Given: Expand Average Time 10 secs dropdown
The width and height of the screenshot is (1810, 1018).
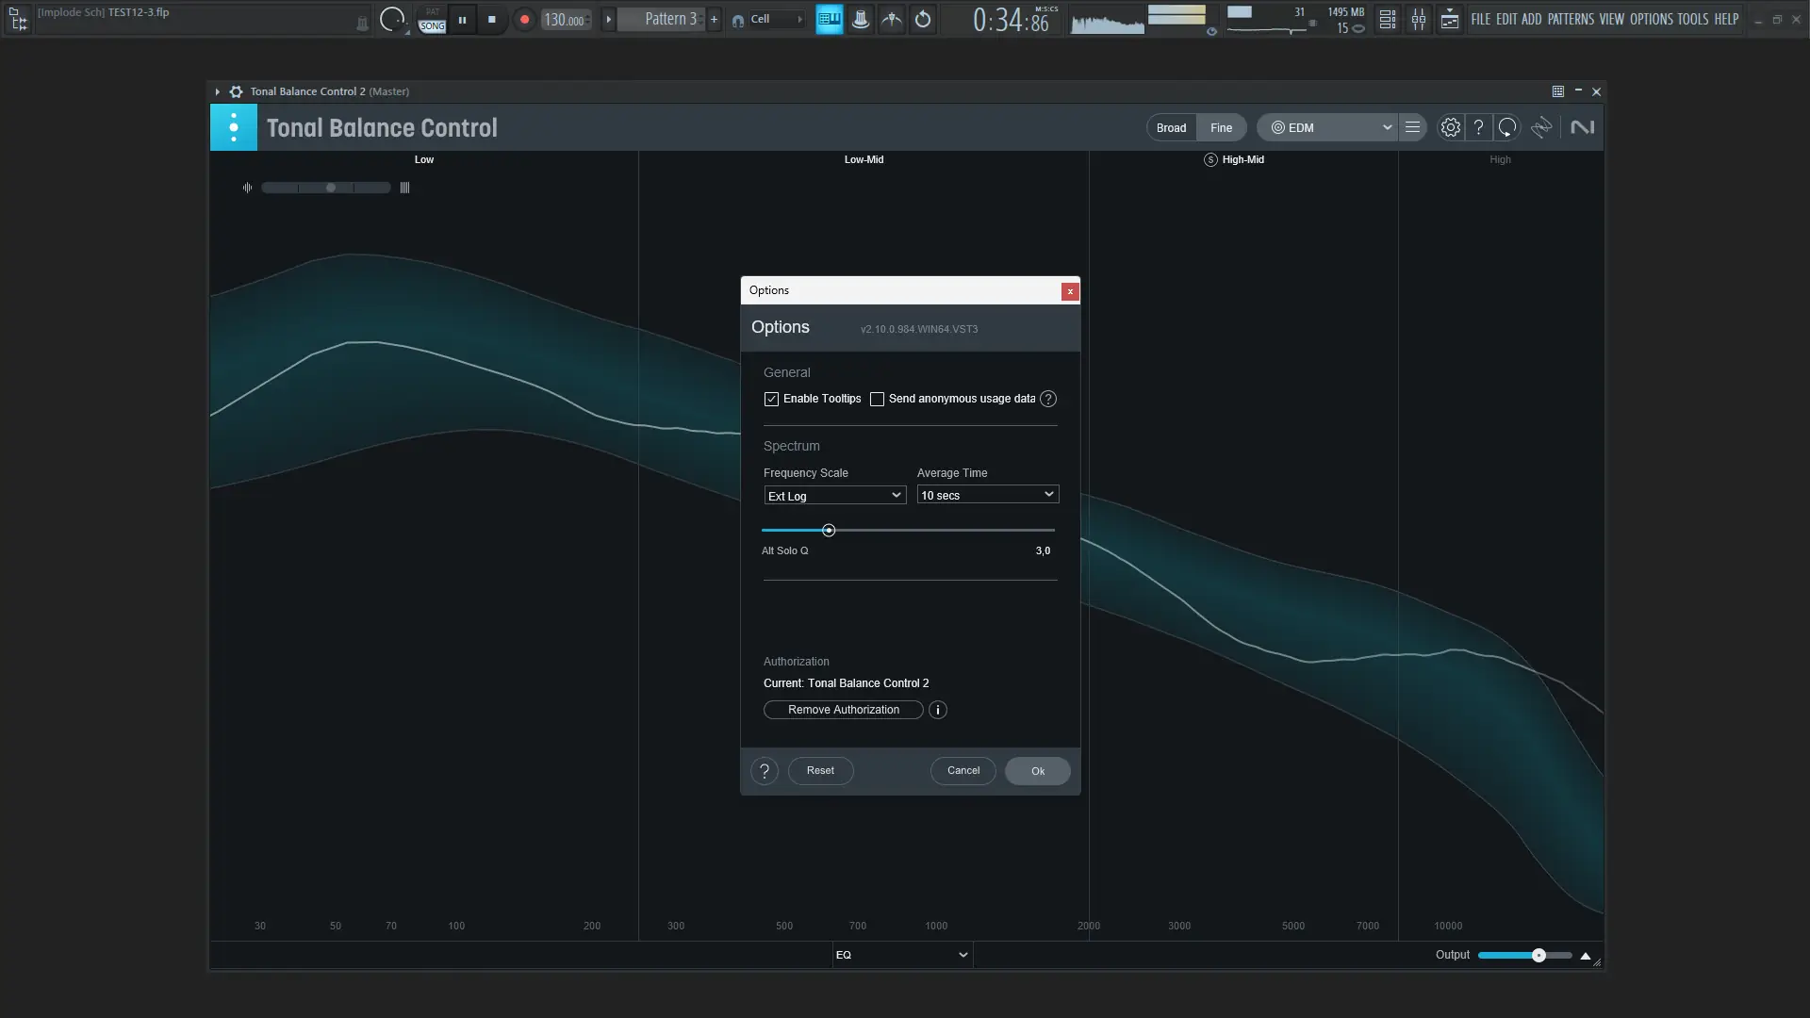Looking at the screenshot, I should coord(987,495).
